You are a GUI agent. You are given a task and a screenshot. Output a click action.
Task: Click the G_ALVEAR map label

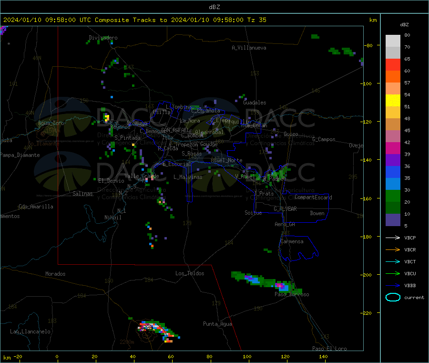[x=285, y=209]
